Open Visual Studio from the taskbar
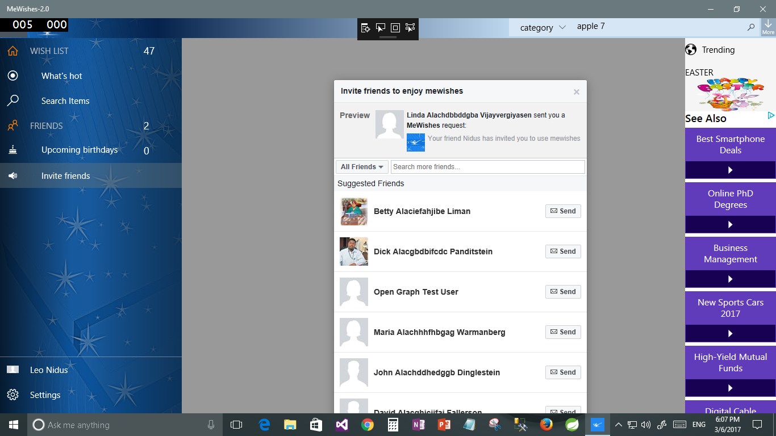The width and height of the screenshot is (776, 436). pos(341,425)
